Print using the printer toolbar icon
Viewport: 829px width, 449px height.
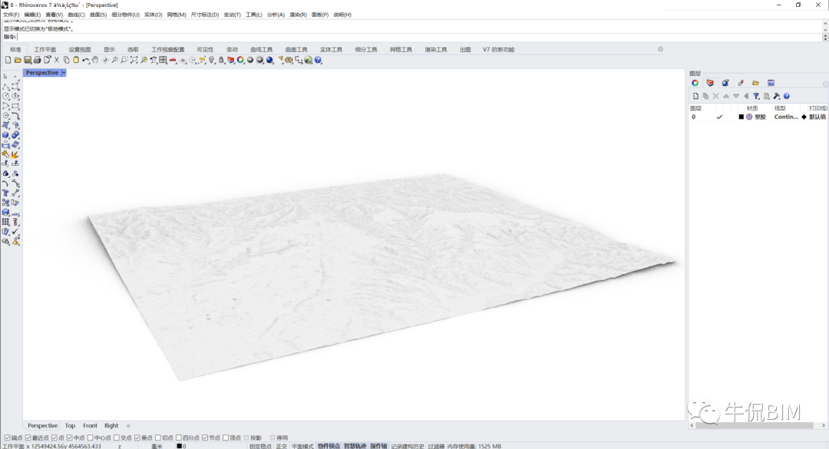[37, 60]
